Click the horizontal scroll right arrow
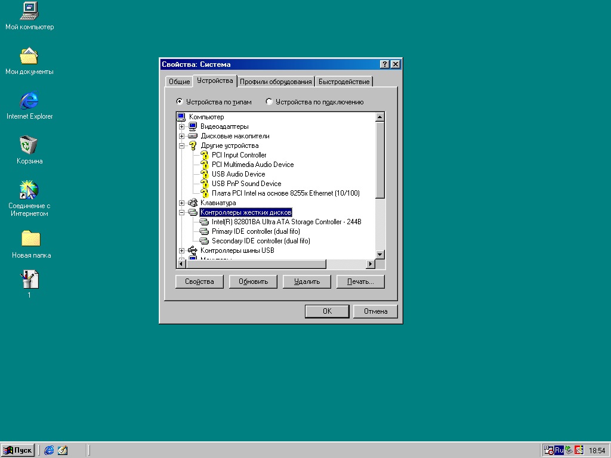The width and height of the screenshot is (611, 458). (x=371, y=264)
